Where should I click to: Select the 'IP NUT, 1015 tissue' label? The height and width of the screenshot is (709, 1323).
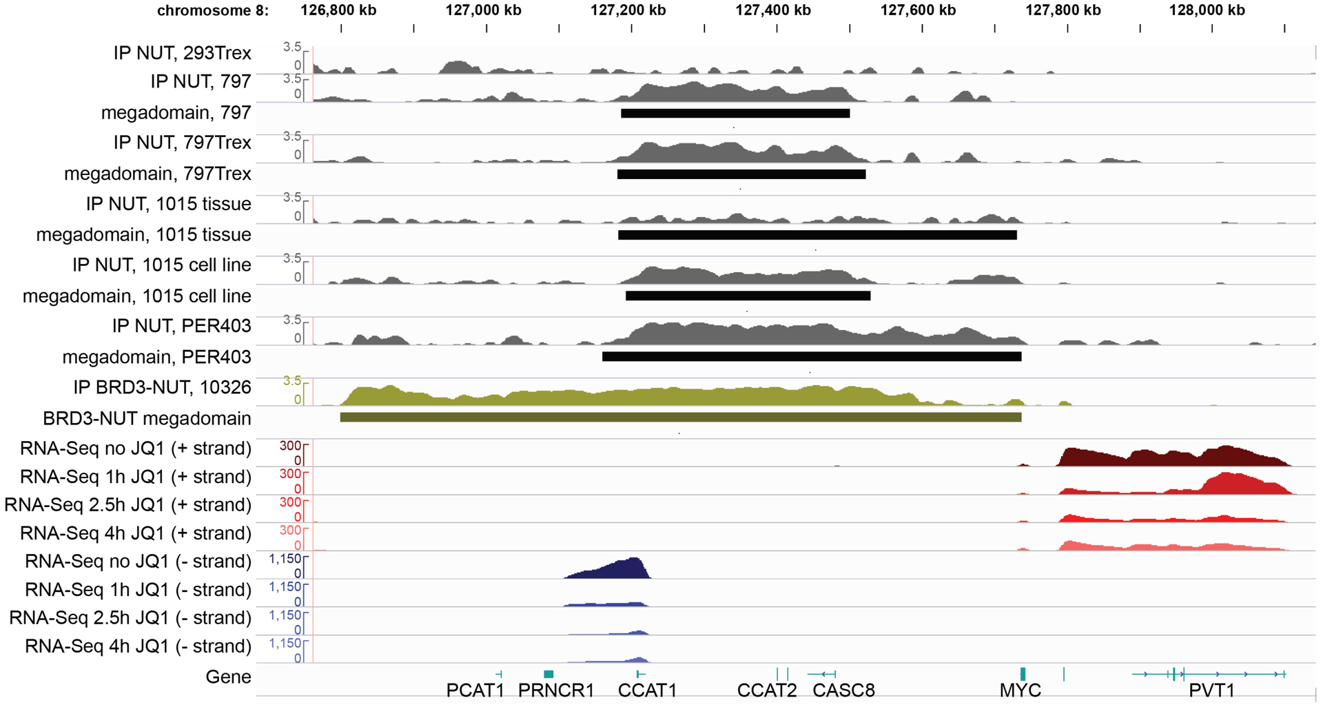pyautogui.click(x=169, y=204)
